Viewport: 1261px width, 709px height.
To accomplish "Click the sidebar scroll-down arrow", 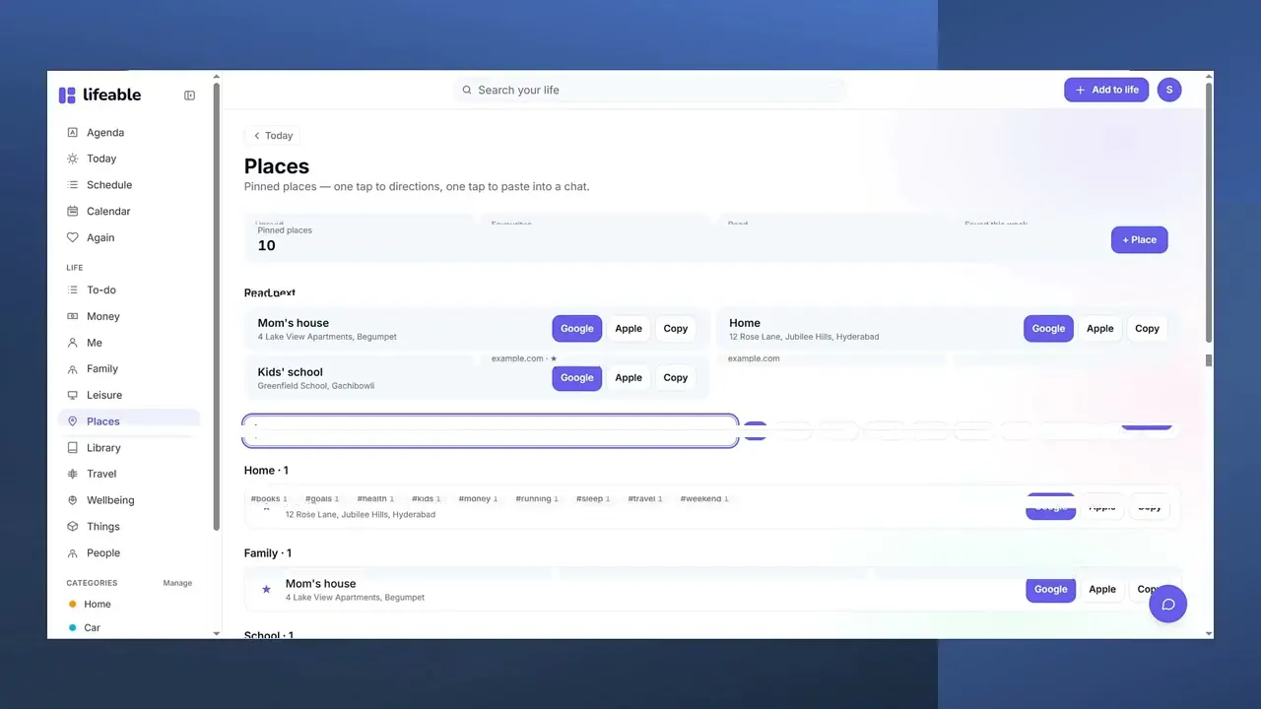I will coord(217,633).
